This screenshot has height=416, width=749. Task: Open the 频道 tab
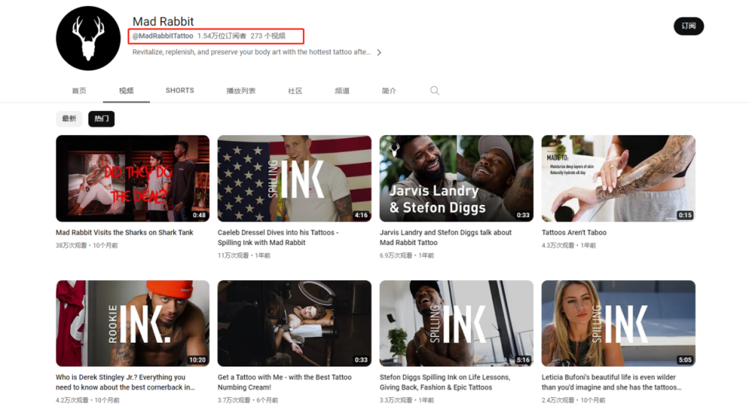(342, 91)
